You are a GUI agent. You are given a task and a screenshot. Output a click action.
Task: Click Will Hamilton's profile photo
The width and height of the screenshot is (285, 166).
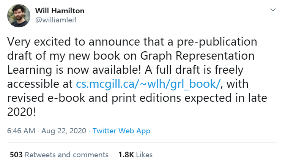pos(19,16)
